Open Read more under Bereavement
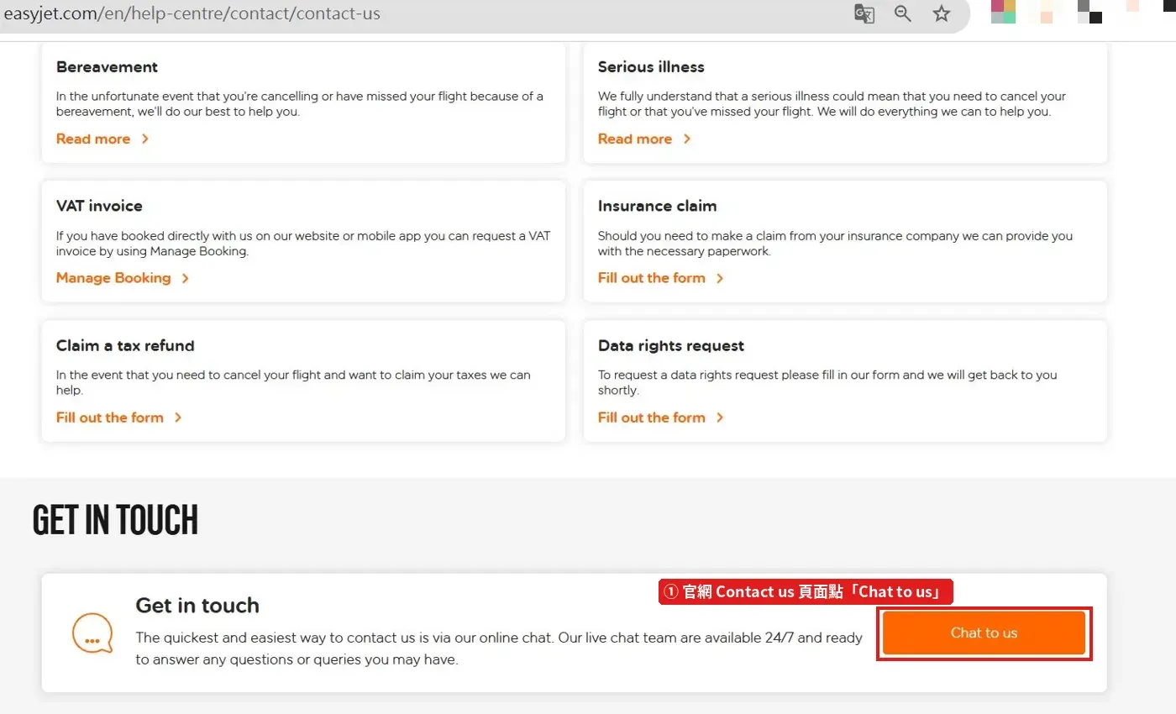 click(93, 139)
